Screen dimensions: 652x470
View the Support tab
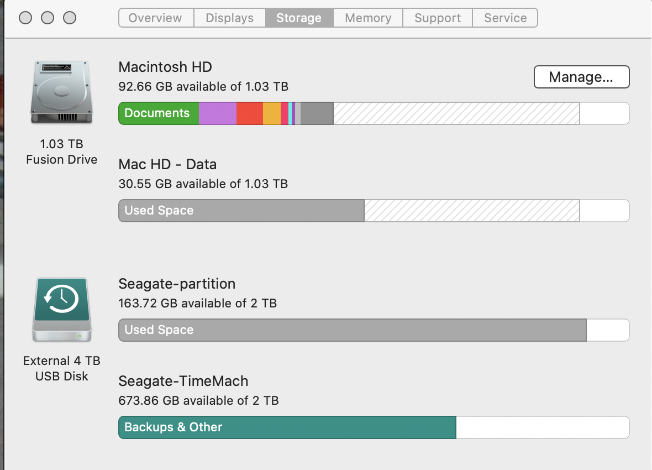pyautogui.click(x=437, y=18)
